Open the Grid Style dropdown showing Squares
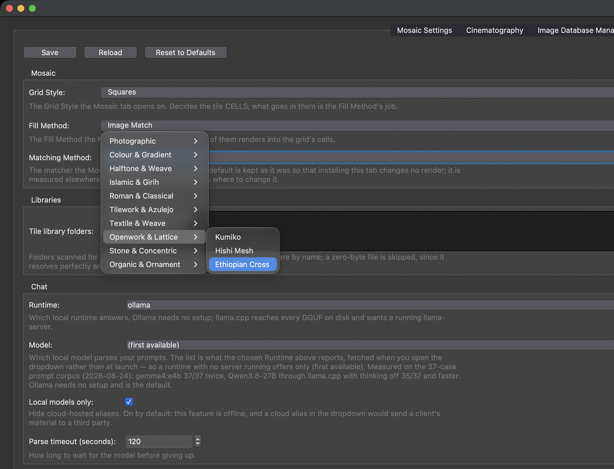The height and width of the screenshot is (469, 614). tap(357, 92)
